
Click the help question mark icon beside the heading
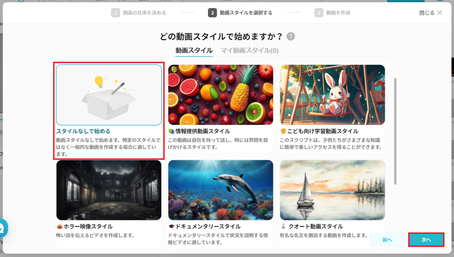click(291, 37)
